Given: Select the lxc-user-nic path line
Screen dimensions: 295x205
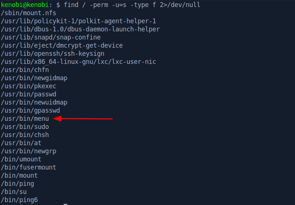Looking at the screenshot, I should (x=78, y=62).
